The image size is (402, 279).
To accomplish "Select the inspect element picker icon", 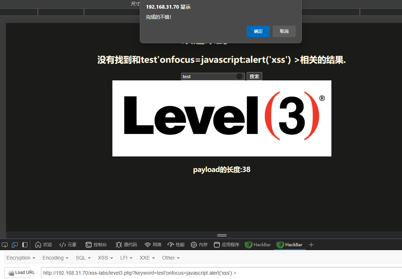I will tap(5, 245).
